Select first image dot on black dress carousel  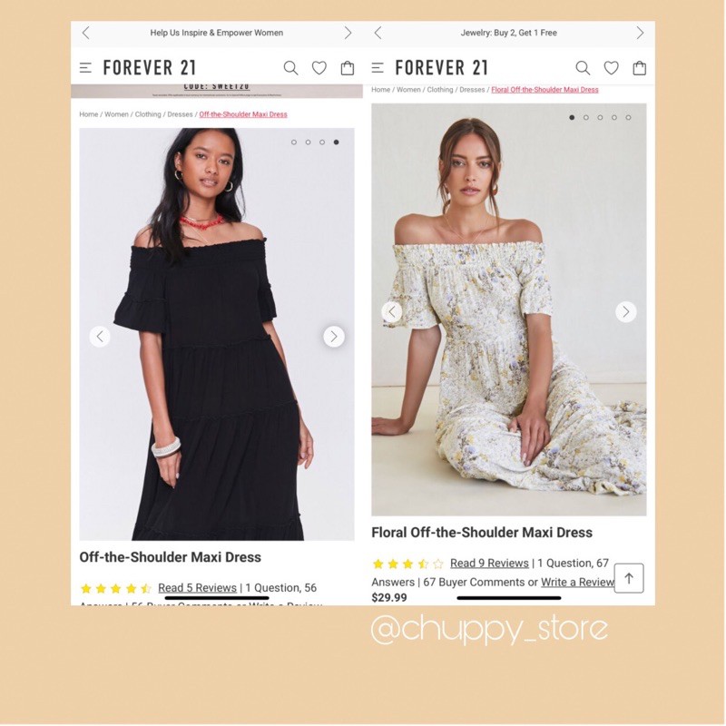click(x=294, y=142)
